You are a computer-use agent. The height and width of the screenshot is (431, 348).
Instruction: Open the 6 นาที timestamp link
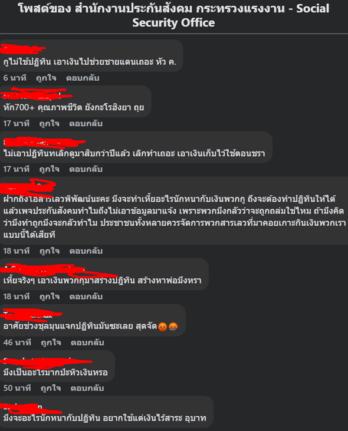(x=15, y=78)
